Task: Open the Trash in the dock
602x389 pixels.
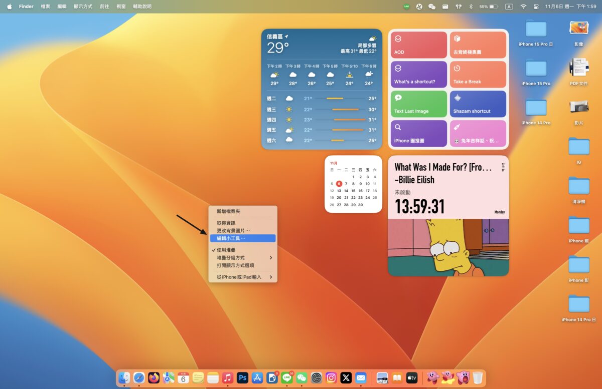Action: click(x=478, y=377)
